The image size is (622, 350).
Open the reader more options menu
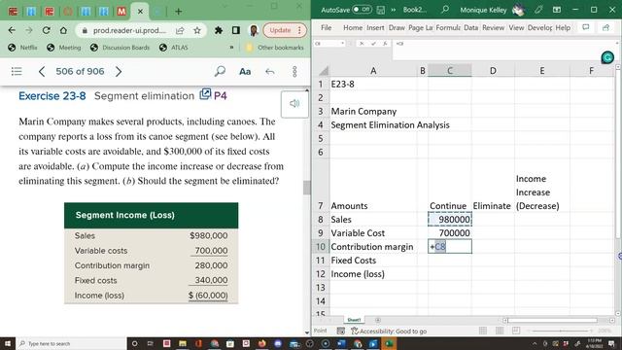(294, 71)
